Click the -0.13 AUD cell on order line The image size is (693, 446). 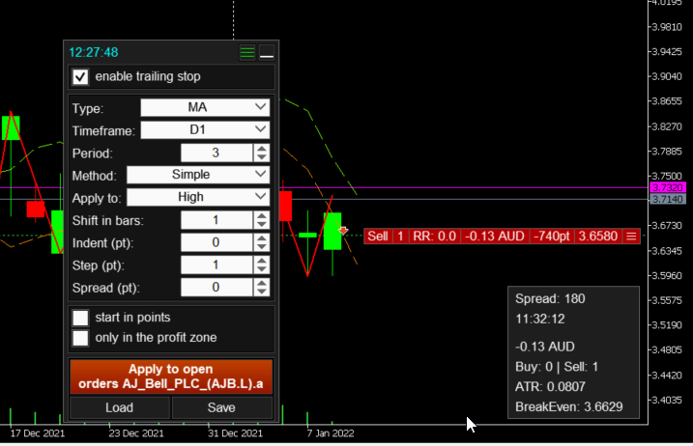coord(495,237)
